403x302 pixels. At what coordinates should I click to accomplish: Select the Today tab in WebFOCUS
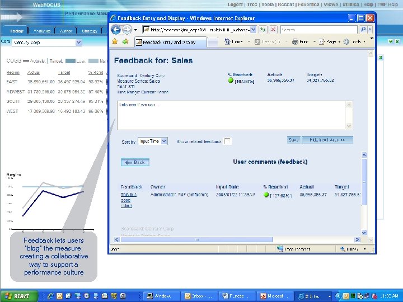17,31
